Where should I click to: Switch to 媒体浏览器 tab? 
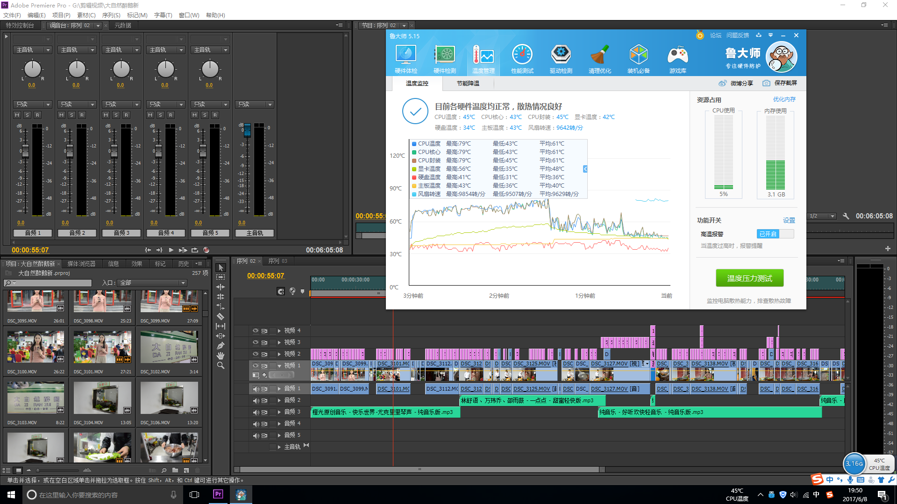81,264
